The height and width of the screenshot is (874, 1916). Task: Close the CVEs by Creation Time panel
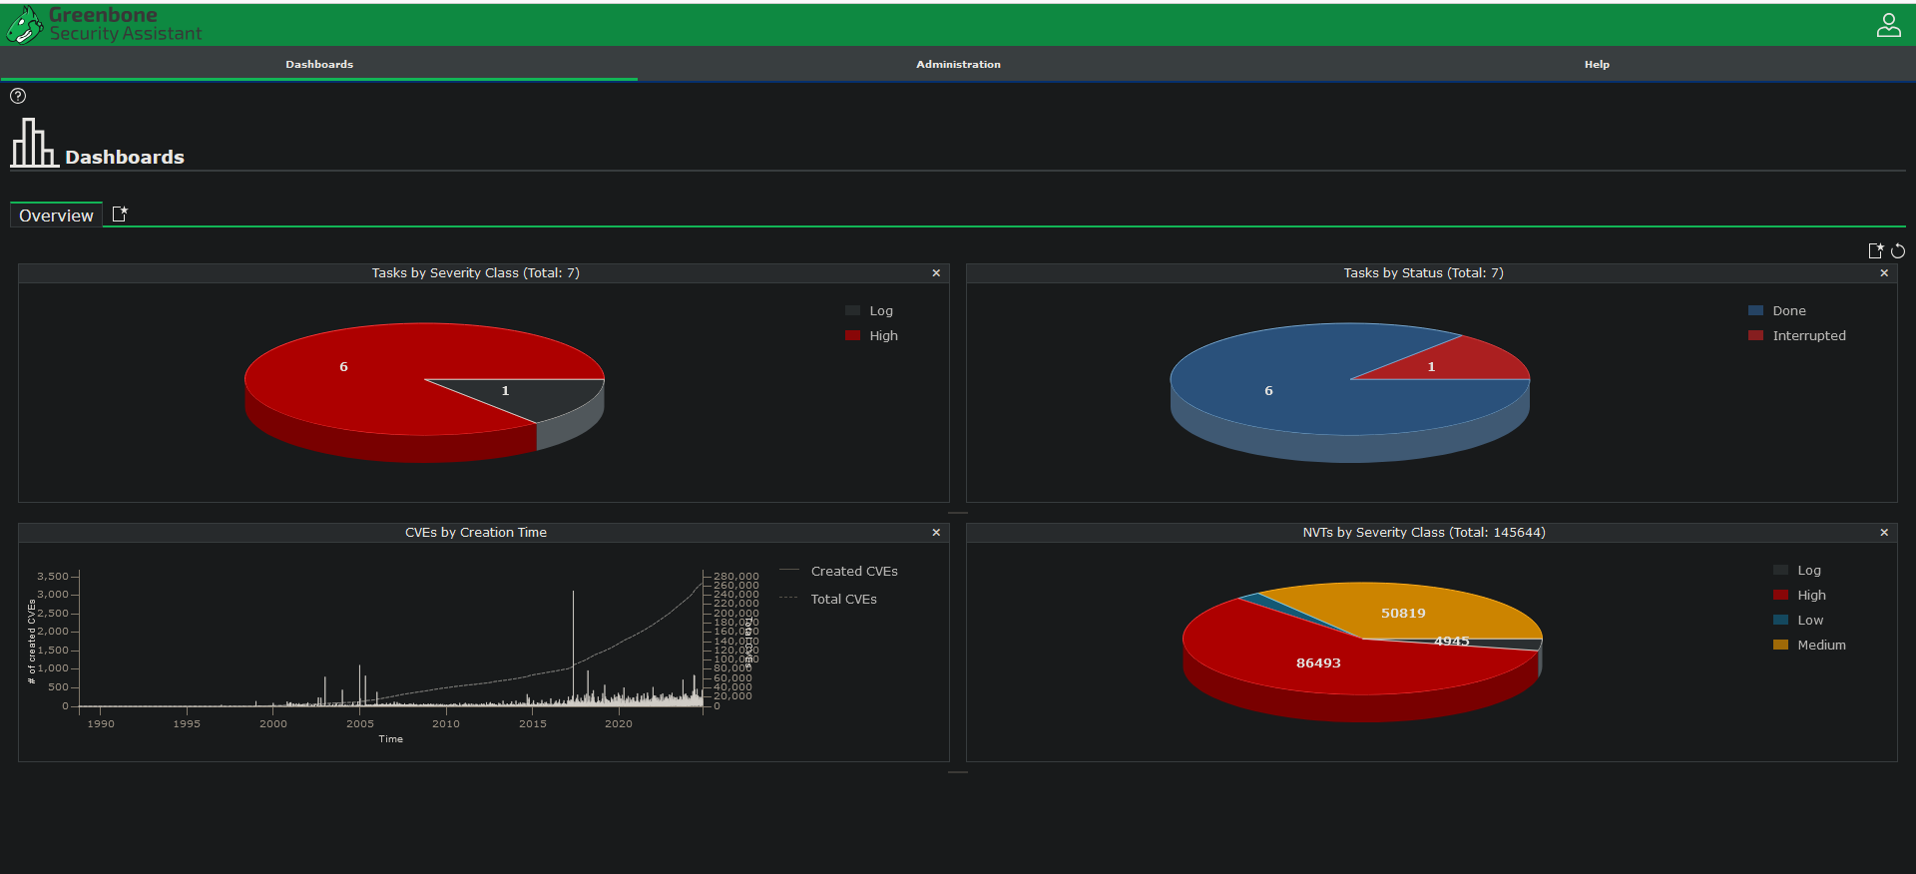[936, 533]
